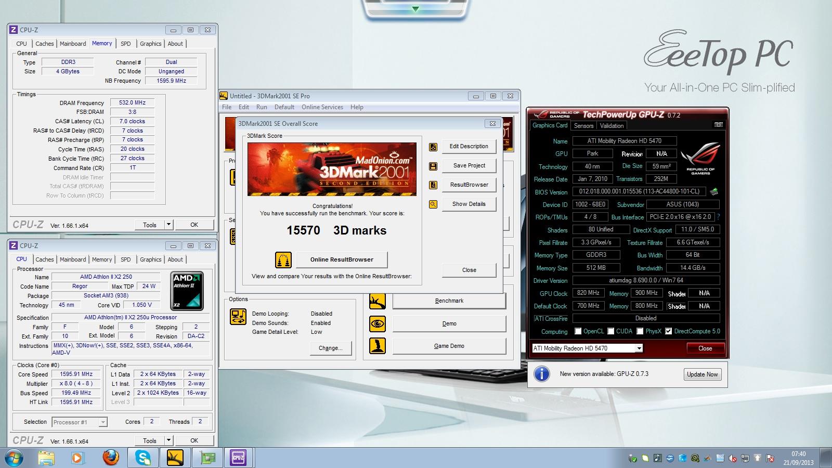Toggle the CUDA checkbox in GPU-Z
The image size is (832, 468).
tap(611, 331)
